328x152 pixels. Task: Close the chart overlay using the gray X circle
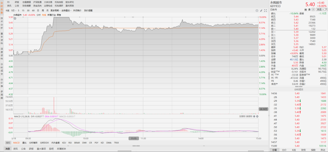tap(15, 18)
